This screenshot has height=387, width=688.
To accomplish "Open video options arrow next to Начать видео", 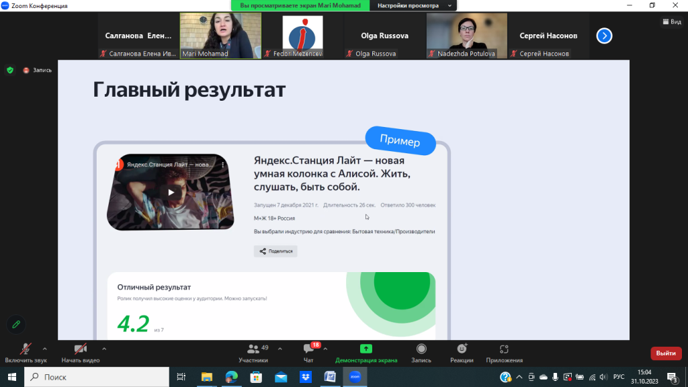I will (x=104, y=349).
